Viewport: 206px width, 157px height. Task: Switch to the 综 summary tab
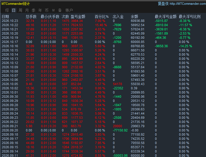(7, 10)
